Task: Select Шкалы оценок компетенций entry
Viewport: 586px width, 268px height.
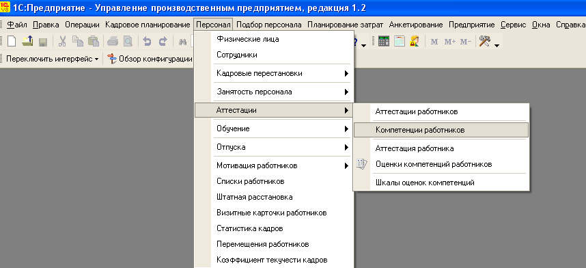Action: (x=441, y=183)
